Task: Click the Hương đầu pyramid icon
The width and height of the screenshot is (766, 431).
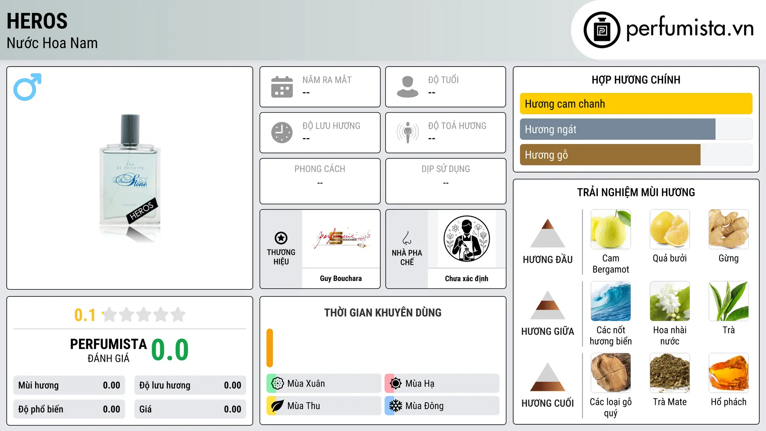Action: [548, 233]
